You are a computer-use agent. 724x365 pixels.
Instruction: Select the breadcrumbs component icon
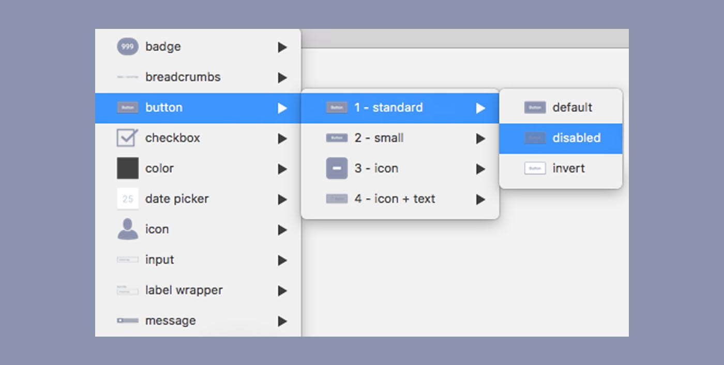tap(128, 77)
